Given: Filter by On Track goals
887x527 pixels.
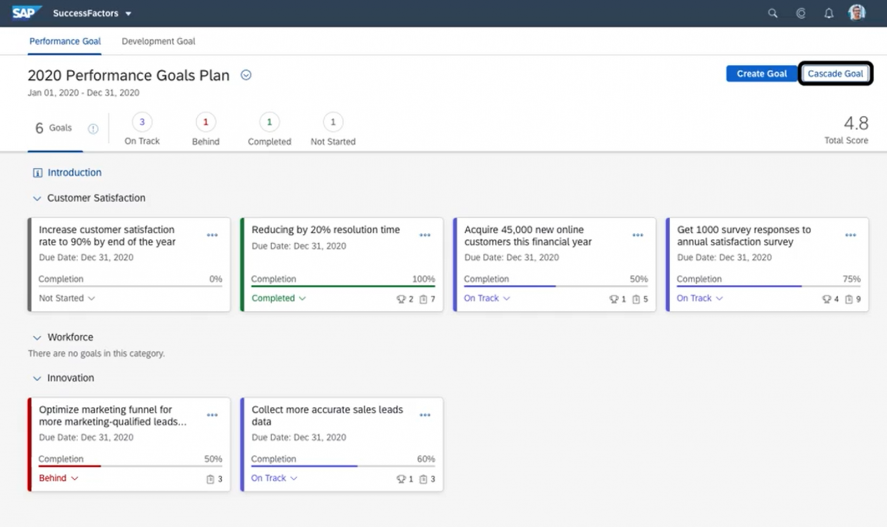Looking at the screenshot, I should click(x=142, y=130).
